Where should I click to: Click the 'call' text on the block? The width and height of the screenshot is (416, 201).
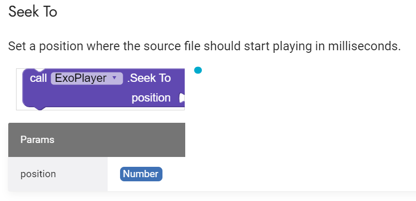[38, 78]
